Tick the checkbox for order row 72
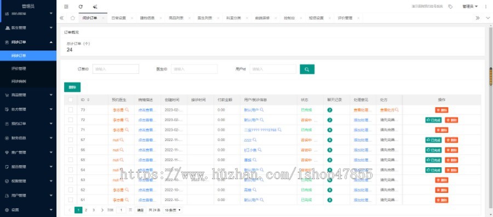493x217 pixels. [71, 120]
